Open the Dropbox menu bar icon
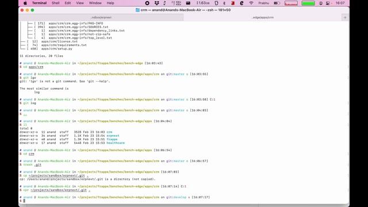Viewport: 368px width, 207px height. (156, 3)
